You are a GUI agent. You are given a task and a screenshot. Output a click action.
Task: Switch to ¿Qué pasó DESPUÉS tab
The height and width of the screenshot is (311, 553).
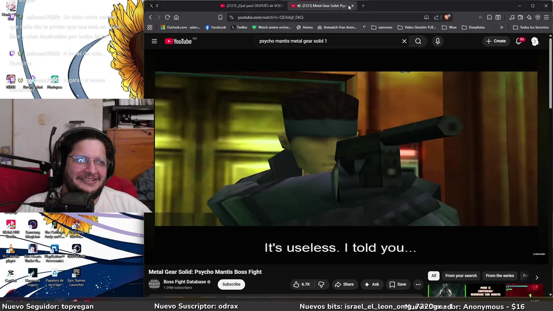coord(251,6)
